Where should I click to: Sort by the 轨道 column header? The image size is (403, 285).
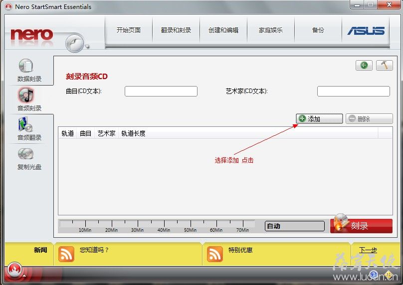(x=68, y=133)
